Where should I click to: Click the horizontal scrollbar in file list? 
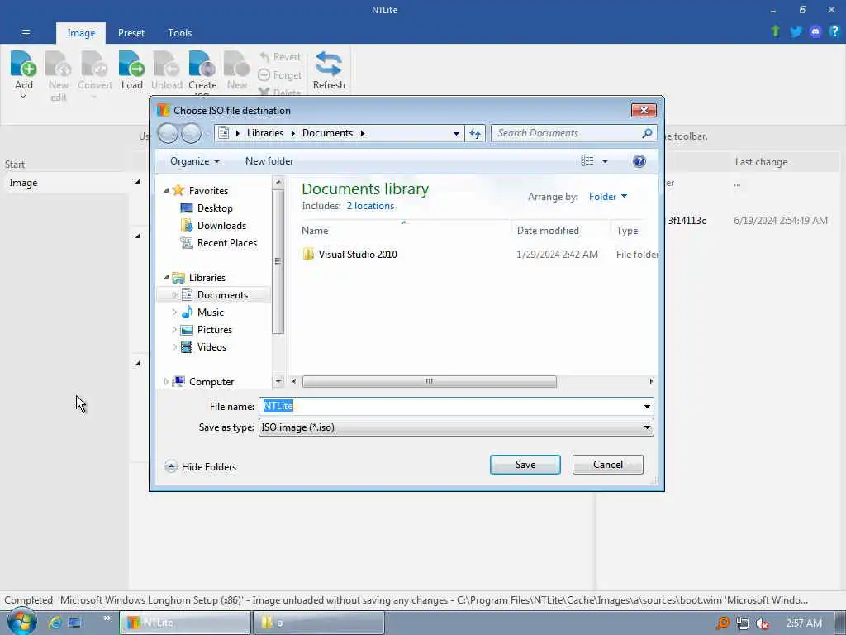[x=429, y=381]
